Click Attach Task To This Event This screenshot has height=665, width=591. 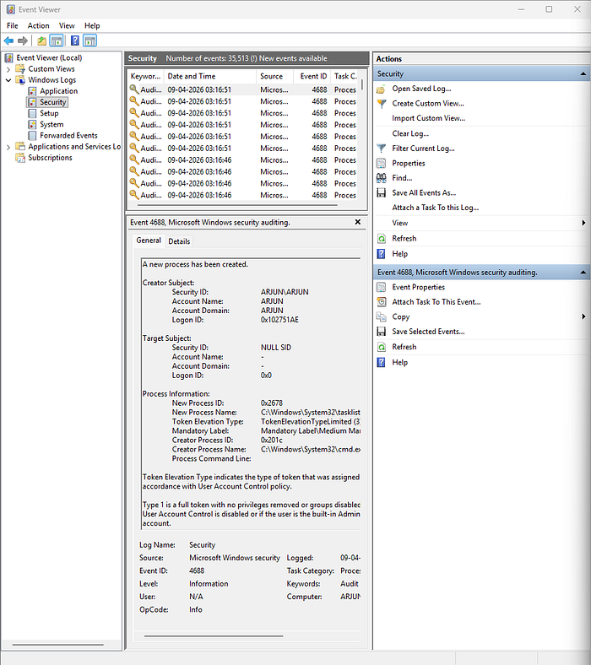[x=436, y=302]
